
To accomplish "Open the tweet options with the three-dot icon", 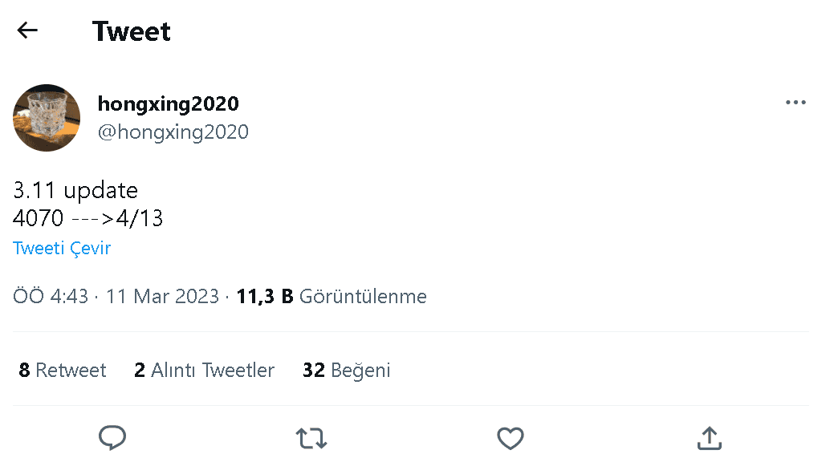I will 796,102.
